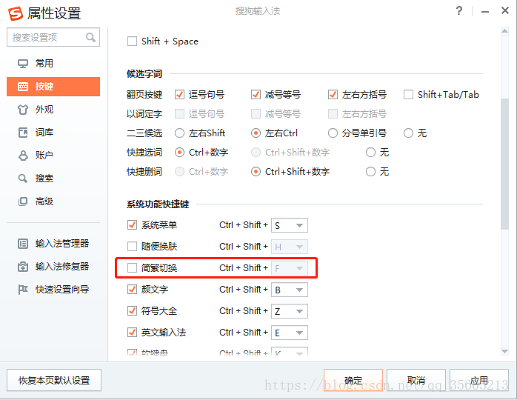Enable the 随便换肤 shortcut checkbox
Screen dimensions: 517x400
point(133,247)
